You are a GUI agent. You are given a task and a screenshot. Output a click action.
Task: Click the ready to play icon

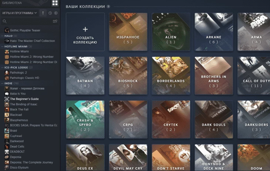click(x=56, y=13)
